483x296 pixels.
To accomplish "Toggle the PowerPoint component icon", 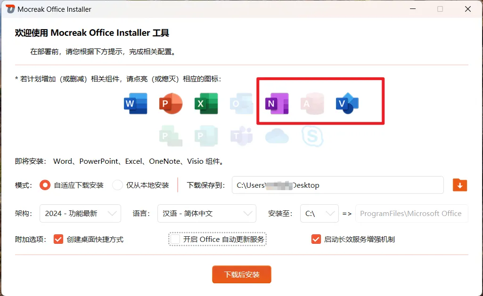I will pyautogui.click(x=171, y=104).
